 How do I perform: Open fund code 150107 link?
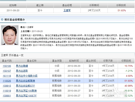(x=7, y=71)
